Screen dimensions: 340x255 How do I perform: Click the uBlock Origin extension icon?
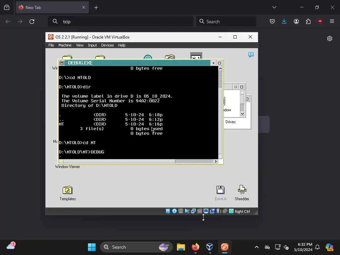tap(320, 21)
